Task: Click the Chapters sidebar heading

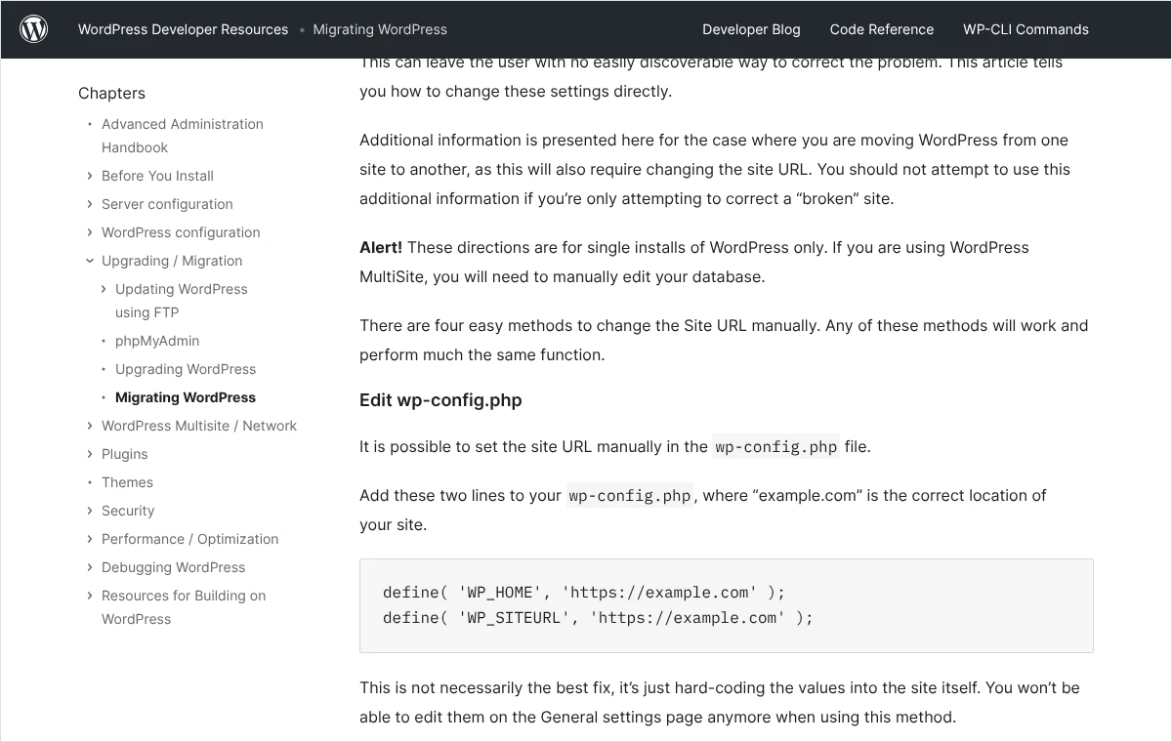Action: (x=111, y=93)
